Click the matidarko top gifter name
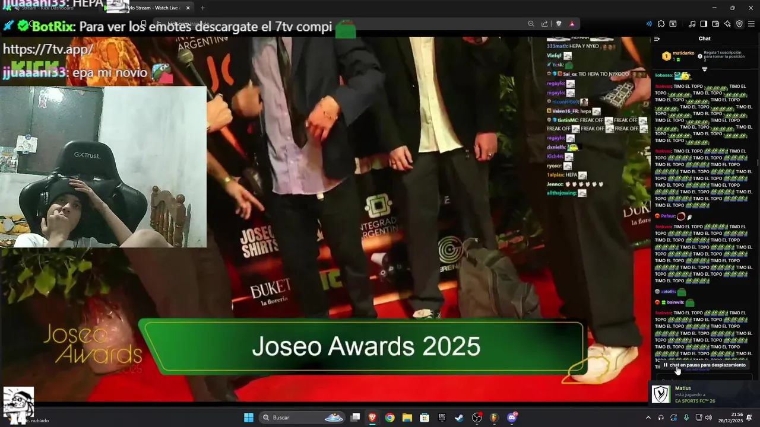This screenshot has height=427, width=760. [x=683, y=53]
